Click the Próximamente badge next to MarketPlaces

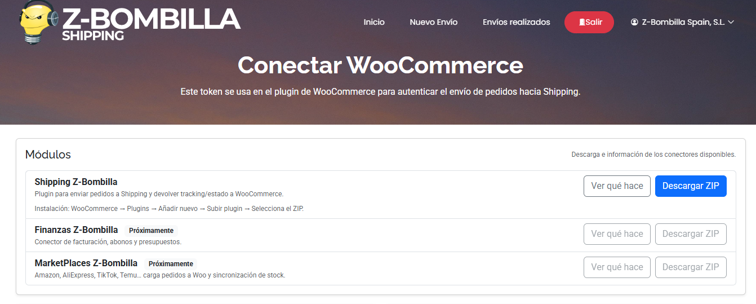(171, 264)
